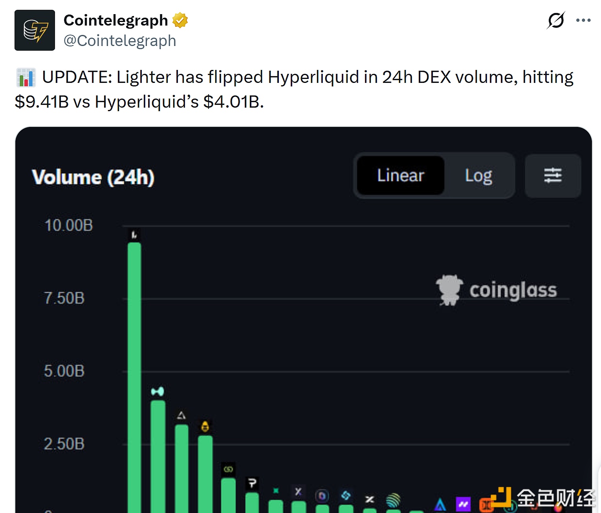
Task: Open the @Cointelegraph handle link
Action: [120, 41]
